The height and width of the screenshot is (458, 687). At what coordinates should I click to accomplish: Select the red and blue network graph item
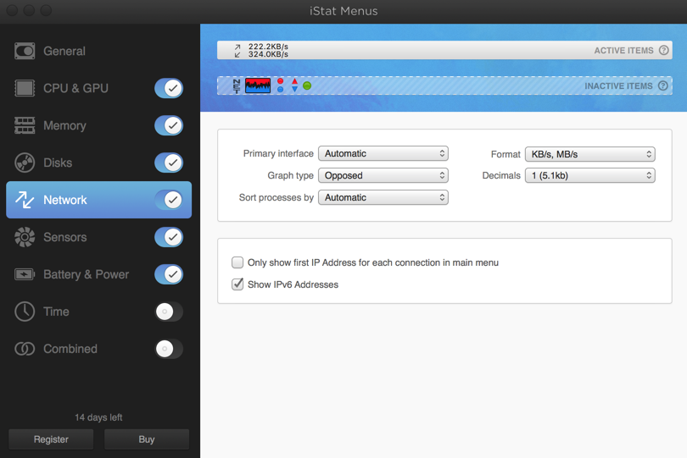(x=258, y=86)
